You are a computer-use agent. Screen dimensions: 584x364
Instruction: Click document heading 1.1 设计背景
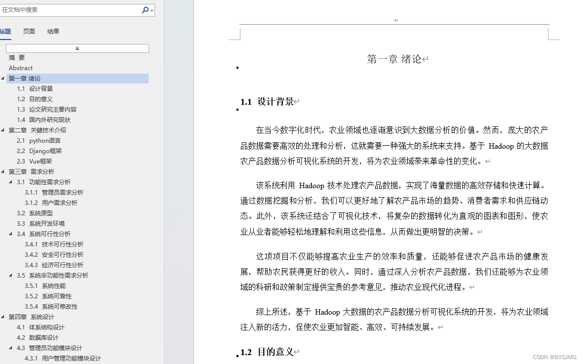coord(267,102)
